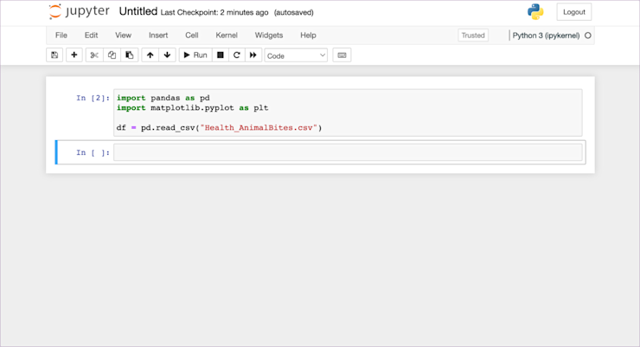Move selected cell down
The height and width of the screenshot is (347, 640).
167,55
